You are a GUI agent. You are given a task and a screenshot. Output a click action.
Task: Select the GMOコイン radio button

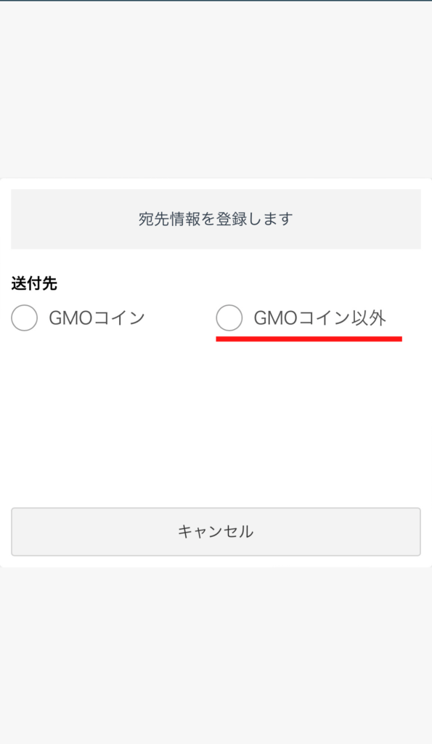(24, 318)
